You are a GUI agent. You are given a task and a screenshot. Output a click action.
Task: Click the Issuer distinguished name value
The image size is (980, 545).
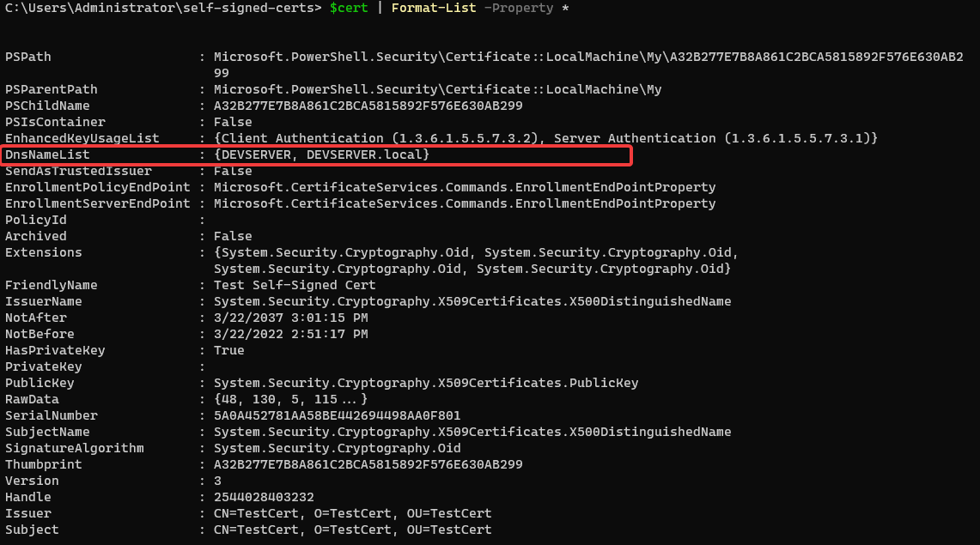352,513
